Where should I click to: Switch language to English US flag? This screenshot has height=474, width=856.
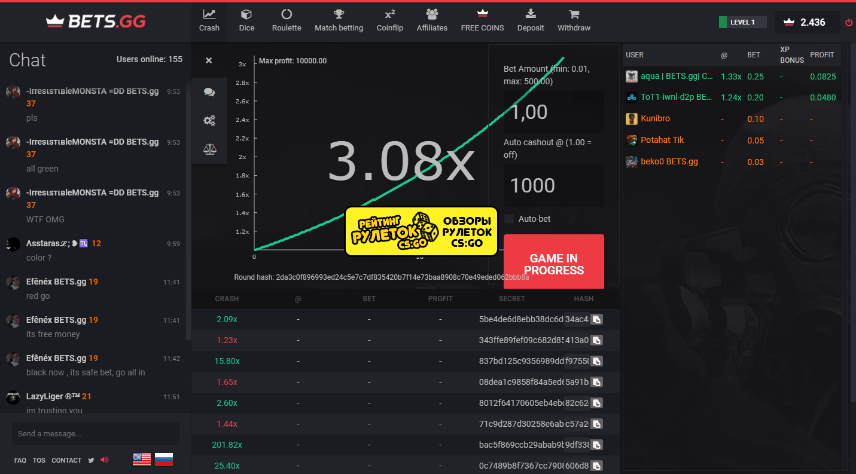click(142, 459)
